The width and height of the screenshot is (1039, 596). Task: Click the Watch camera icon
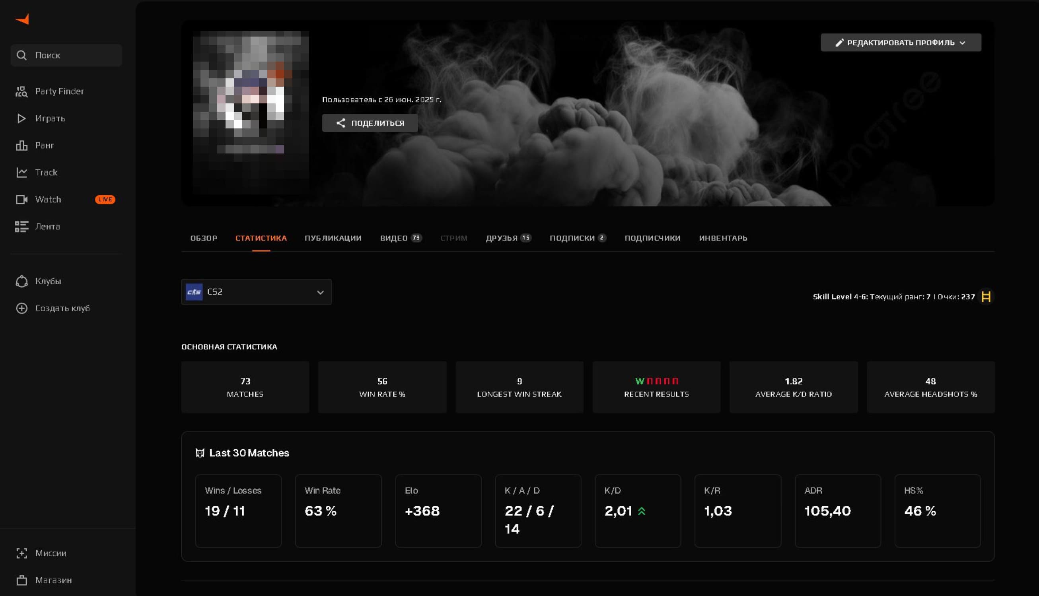tap(21, 199)
